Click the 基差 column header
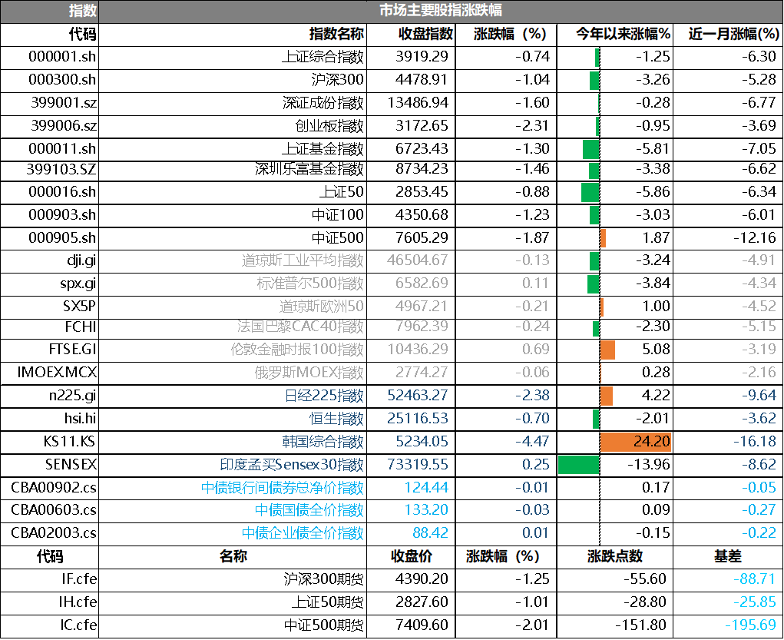This screenshot has height=640, width=784. [727, 557]
